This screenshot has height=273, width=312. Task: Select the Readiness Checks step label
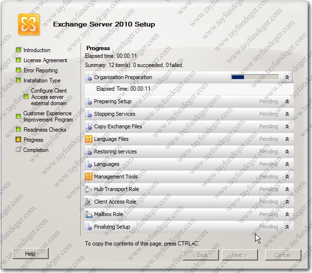(x=45, y=130)
